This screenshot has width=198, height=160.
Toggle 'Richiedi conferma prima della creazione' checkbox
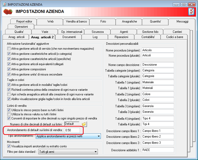coord(9,89)
